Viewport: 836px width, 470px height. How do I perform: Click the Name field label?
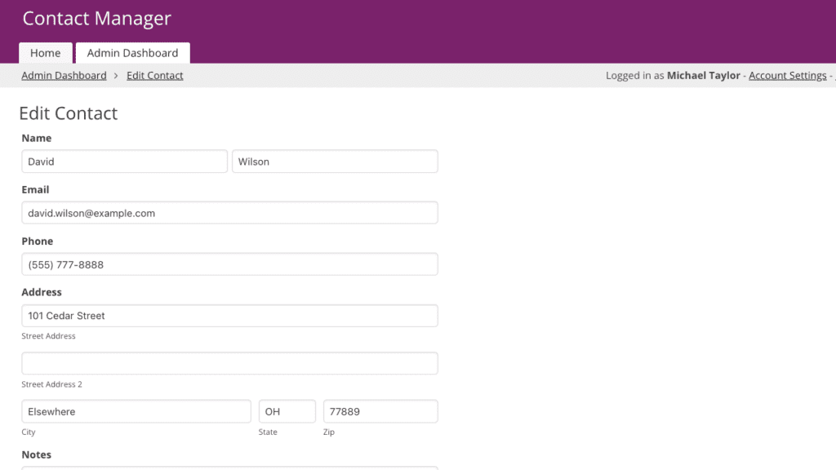click(x=37, y=139)
